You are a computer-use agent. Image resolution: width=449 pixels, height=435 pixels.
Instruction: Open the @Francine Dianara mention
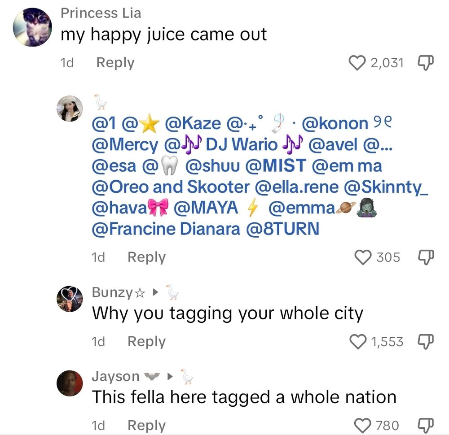click(166, 229)
